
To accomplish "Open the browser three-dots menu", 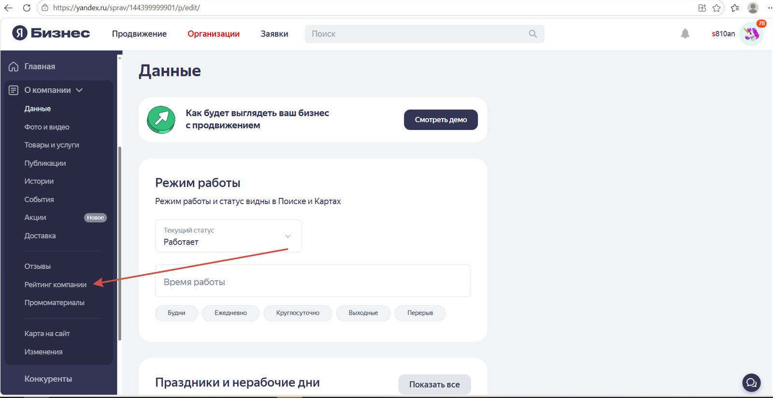I will pos(770,8).
